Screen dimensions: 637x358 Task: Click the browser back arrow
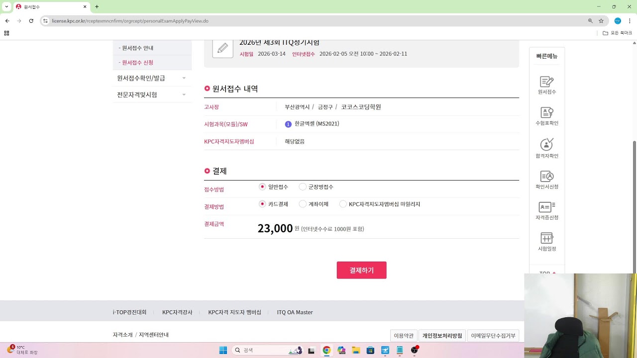pos(7,21)
